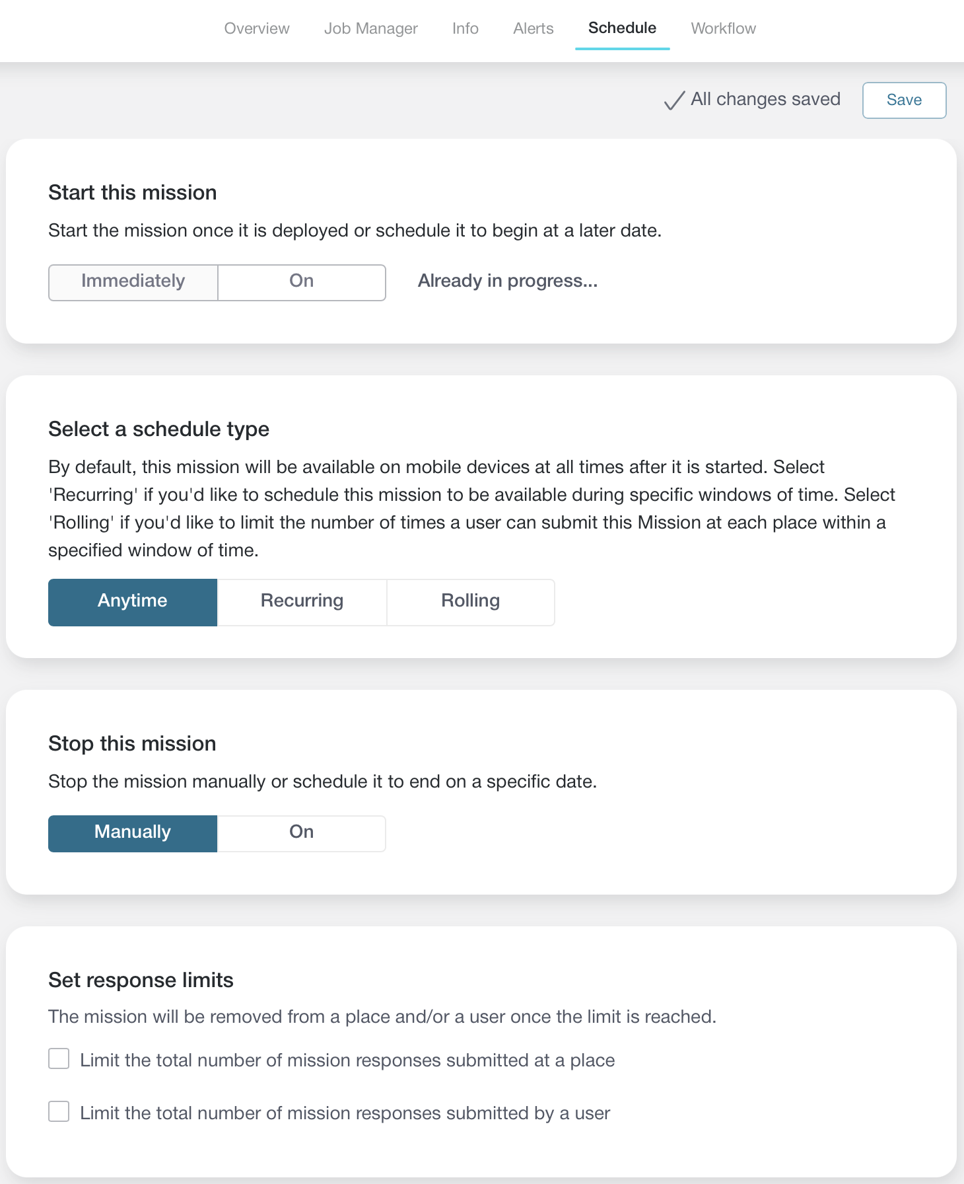Select On under Stop this mission
The image size is (964, 1184).
pos(302,833)
